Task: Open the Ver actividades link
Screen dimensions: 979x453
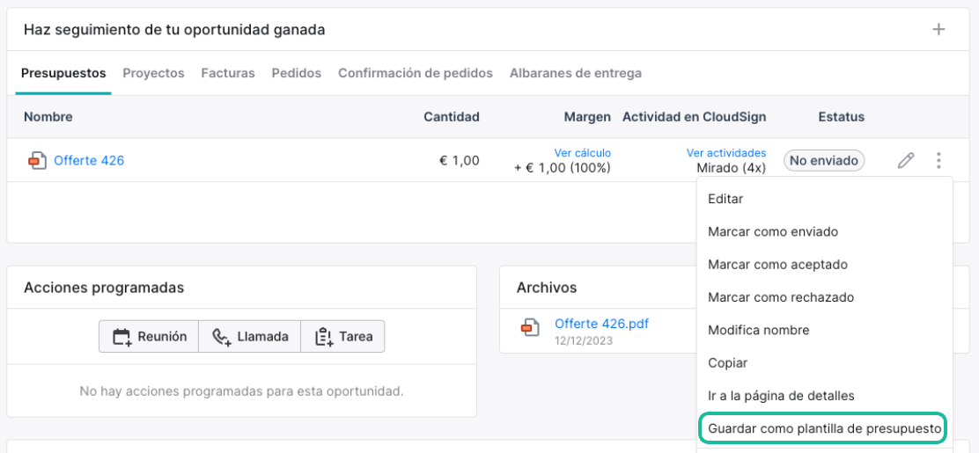Action: [x=726, y=153]
